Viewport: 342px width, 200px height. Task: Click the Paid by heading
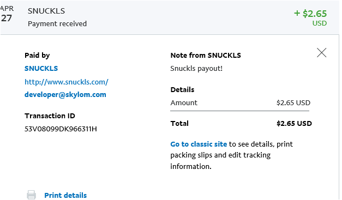pyautogui.click(x=37, y=56)
